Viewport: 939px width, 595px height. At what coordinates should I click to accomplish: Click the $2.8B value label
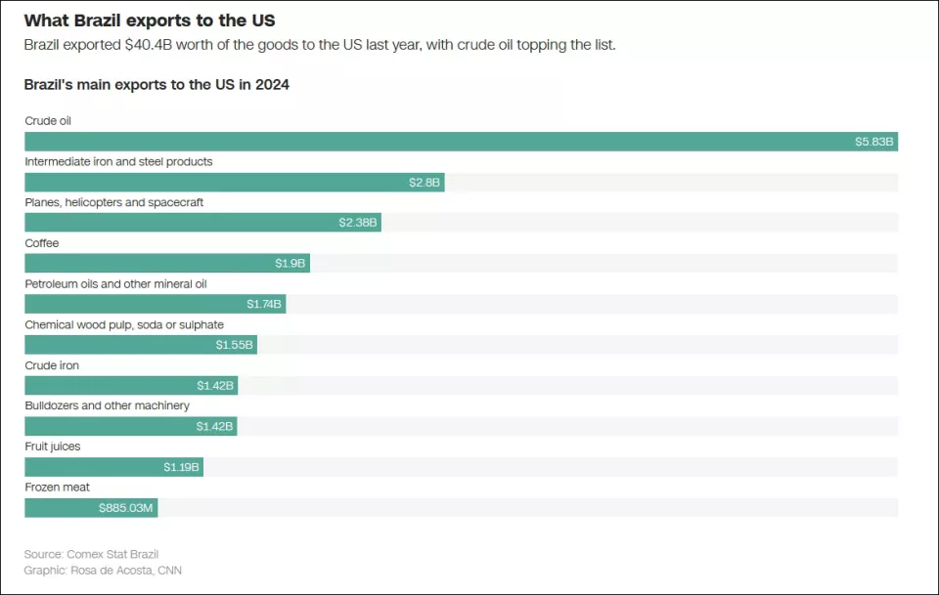tap(425, 183)
